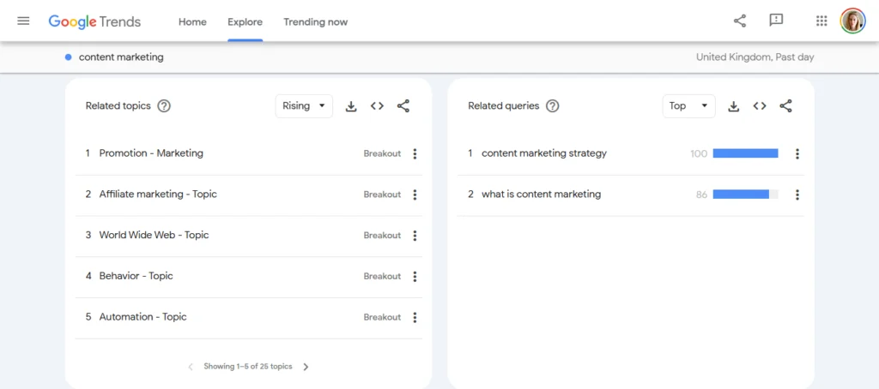Image resolution: width=879 pixels, height=389 pixels.
Task: Click the content marketing strategy value bar
Action: [746, 153]
